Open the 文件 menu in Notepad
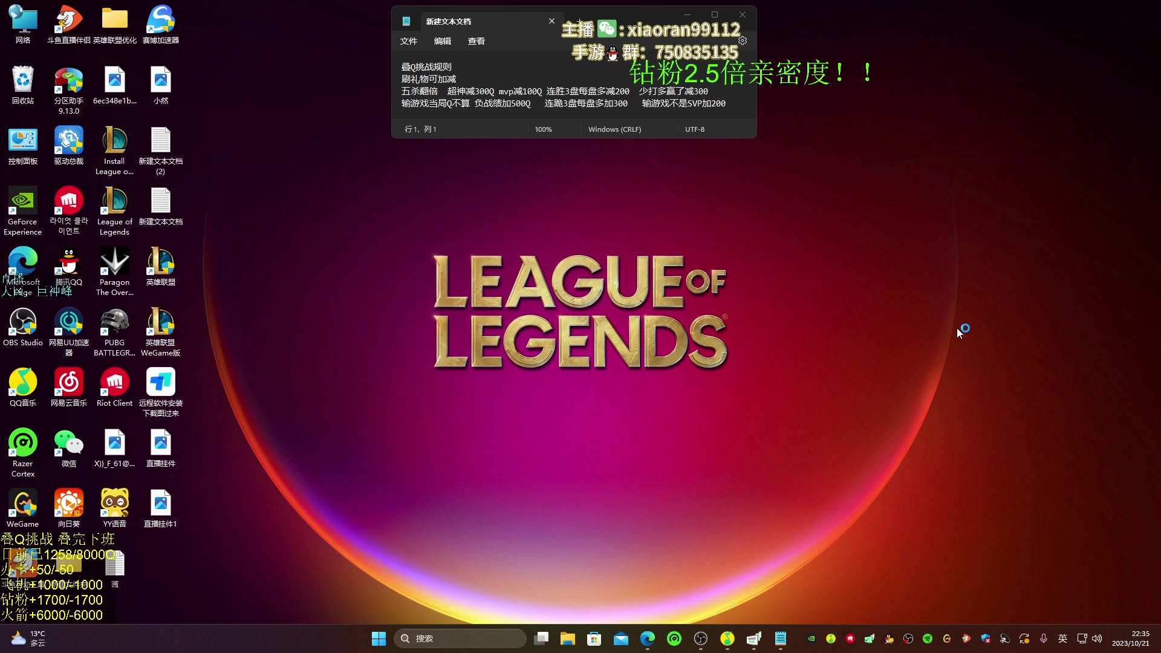 tap(409, 41)
